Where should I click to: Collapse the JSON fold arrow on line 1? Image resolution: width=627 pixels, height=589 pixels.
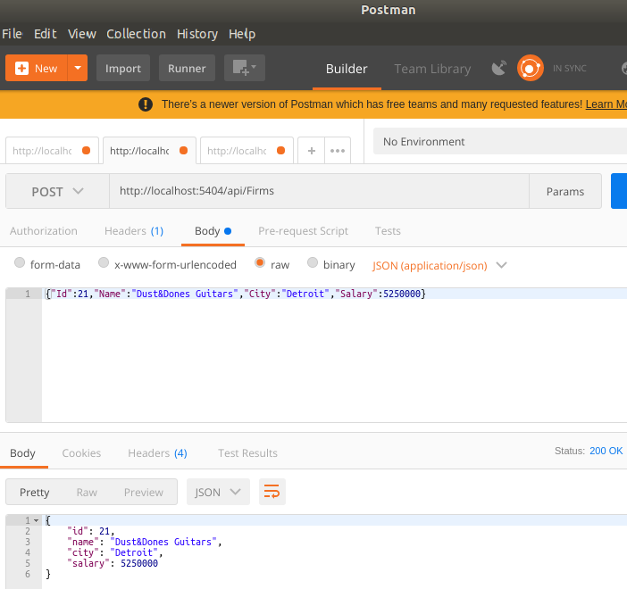36,520
